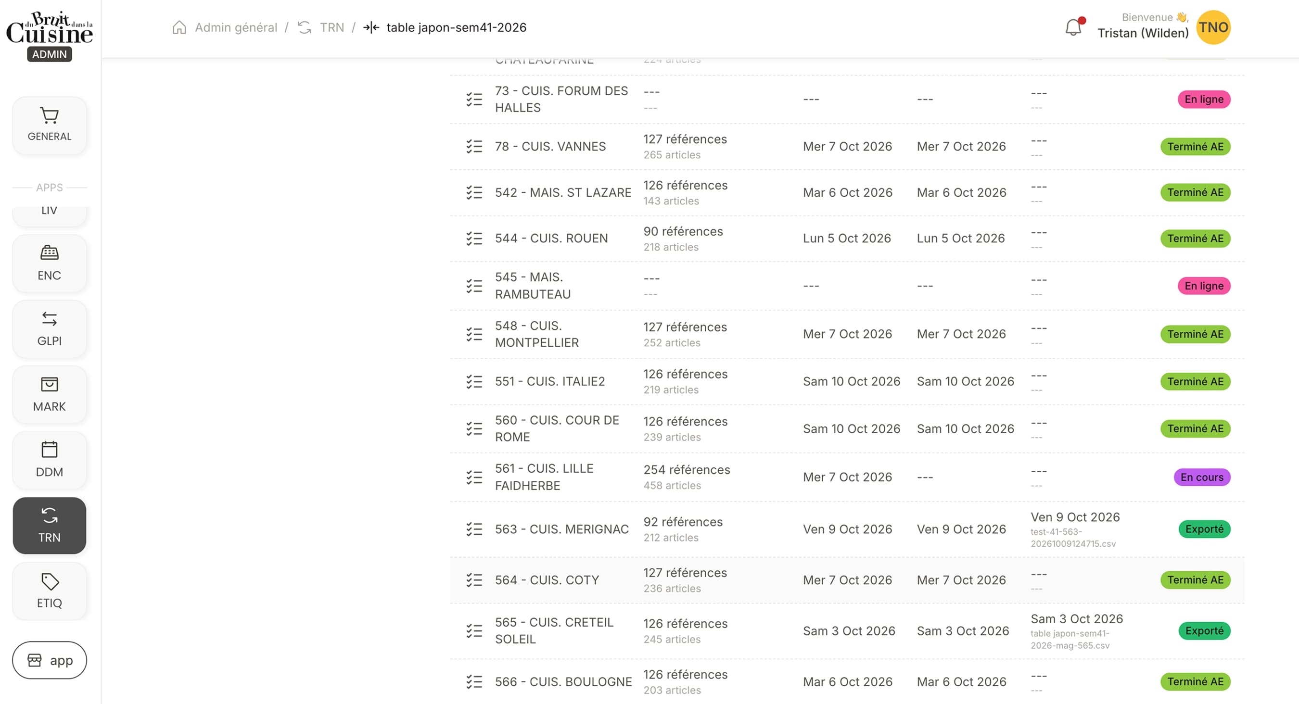Click En ligne badge for FORUM DES HALLES
The height and width of the screenshot is (704, 1299).
1204,99
